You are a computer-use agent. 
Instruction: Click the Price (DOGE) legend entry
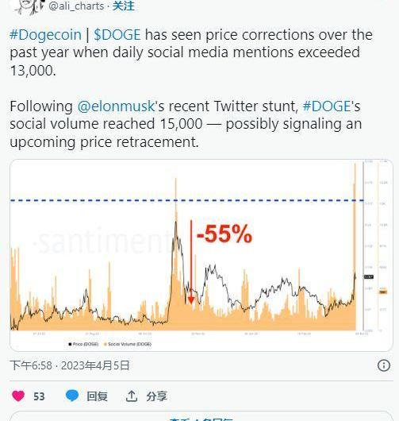click(83, 344)
